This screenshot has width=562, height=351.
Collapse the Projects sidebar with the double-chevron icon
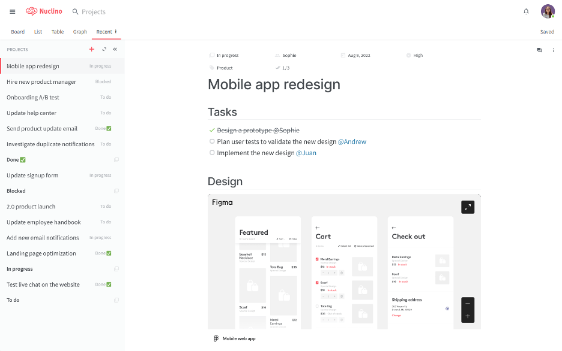[114, 50]
